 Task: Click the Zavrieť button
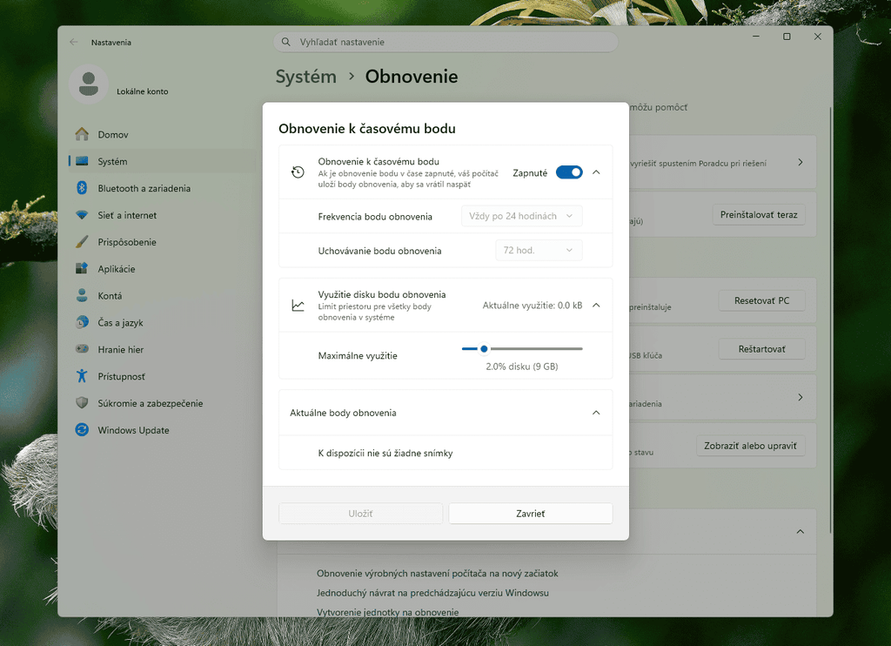(x=531, y=514)
